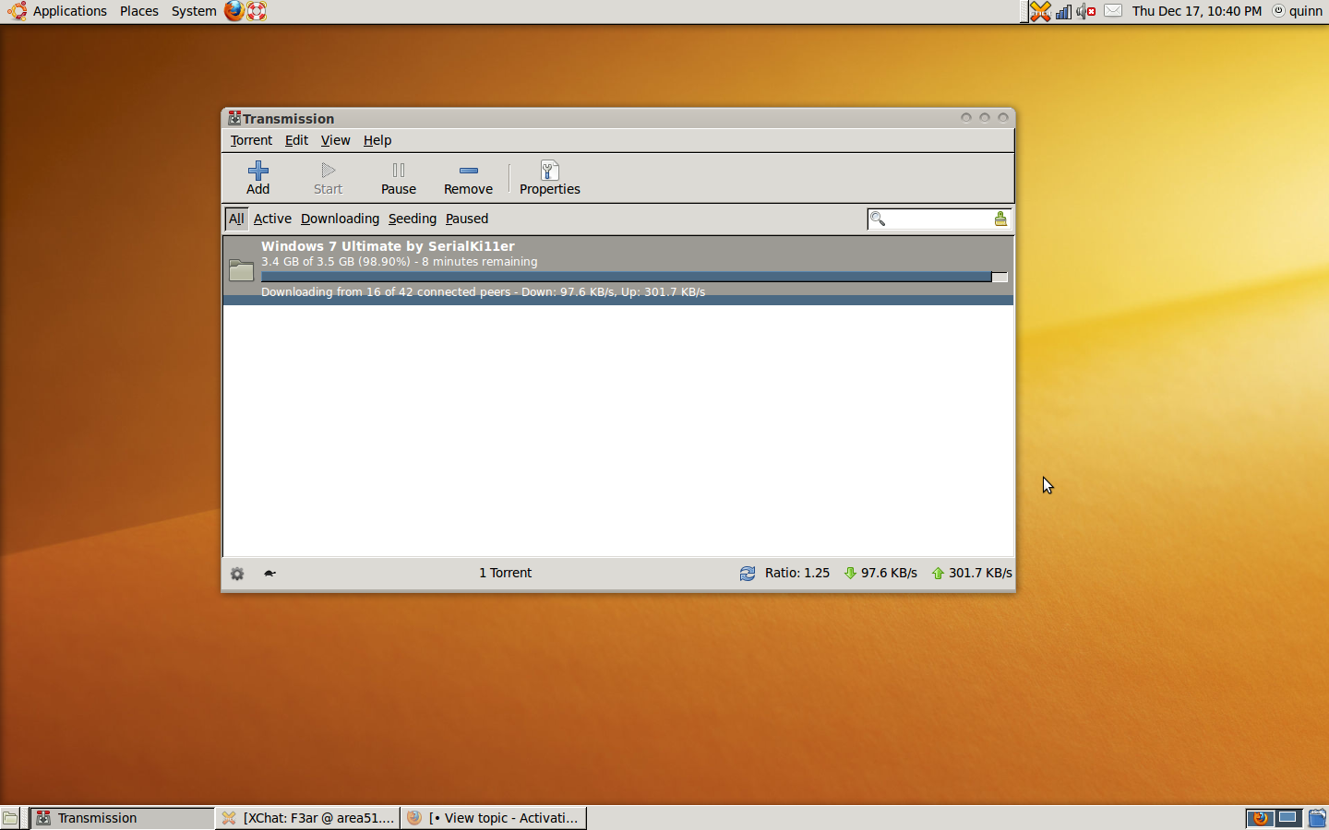Image resolution: width=1329 pixels, height=830 pixels.
Task: Show only Active torrents
Action: [272, 219]
